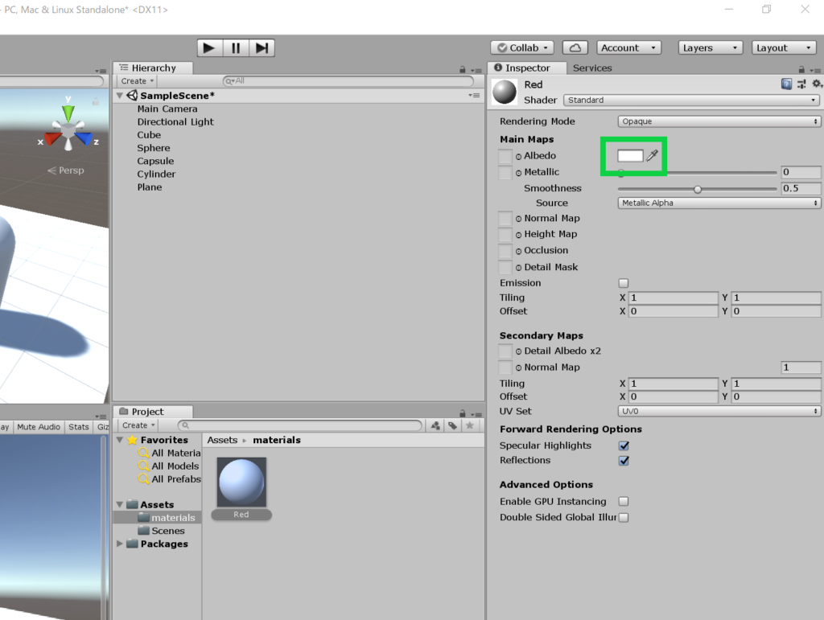Image resolution: width=824 pixels, height=620 pixels.
Task: Click the Pause button in toolbar
Action: coord(235,48)
